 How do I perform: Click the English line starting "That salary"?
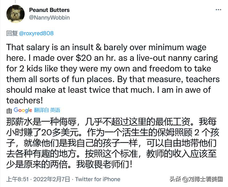[106, 47]
